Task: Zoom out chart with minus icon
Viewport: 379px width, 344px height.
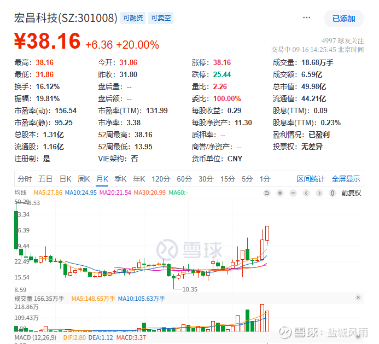Action: (x=293, y=193)
